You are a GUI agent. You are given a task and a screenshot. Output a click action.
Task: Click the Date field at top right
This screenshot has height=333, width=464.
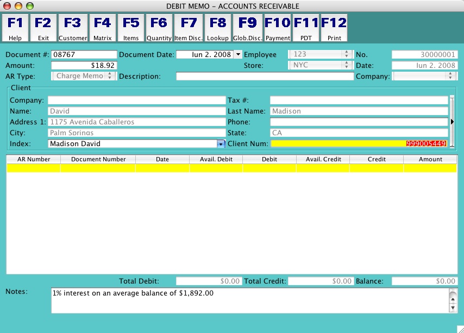point(425,65)
